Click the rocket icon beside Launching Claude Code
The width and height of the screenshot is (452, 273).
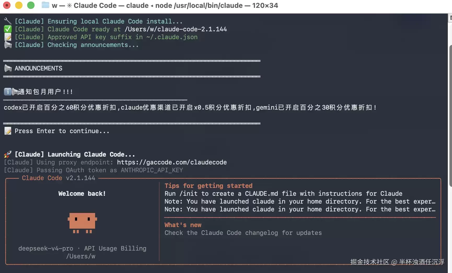click(8, 155)
